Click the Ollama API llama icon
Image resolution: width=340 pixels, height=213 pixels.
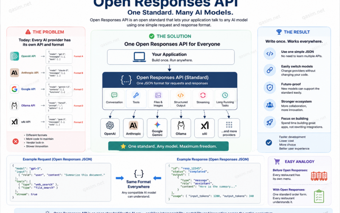click(x=14, y=106)
